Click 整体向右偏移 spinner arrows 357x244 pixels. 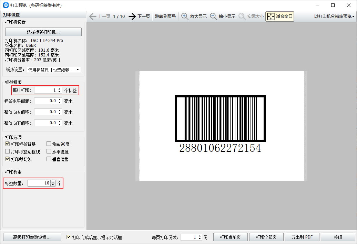pos(60,112)
